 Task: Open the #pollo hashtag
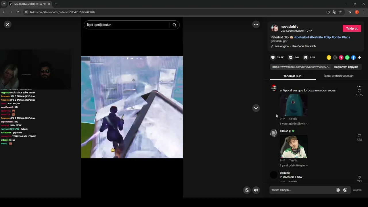tap(336, 37)
